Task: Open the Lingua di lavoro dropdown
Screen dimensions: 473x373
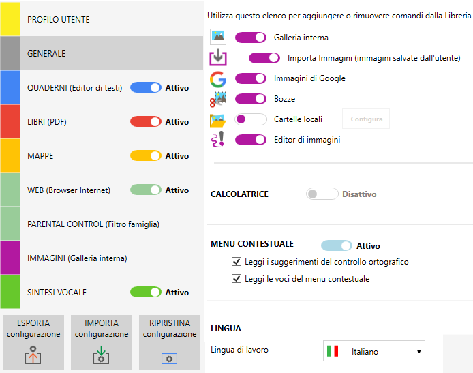Action: coord(373,352)
